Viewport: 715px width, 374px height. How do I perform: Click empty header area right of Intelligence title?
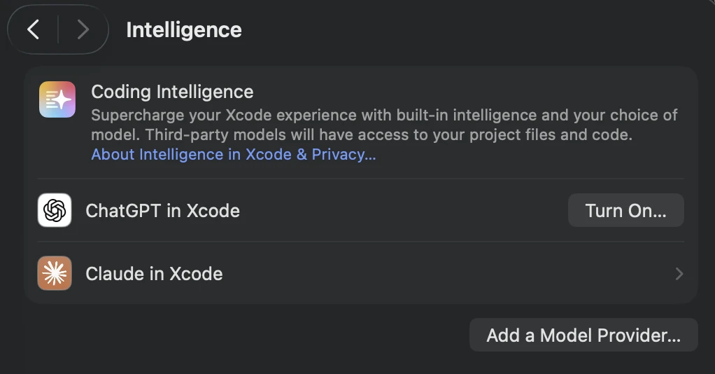coord(476,30)
